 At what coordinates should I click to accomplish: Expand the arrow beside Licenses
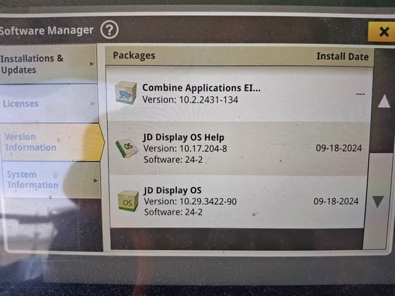[x=93, y=103]
